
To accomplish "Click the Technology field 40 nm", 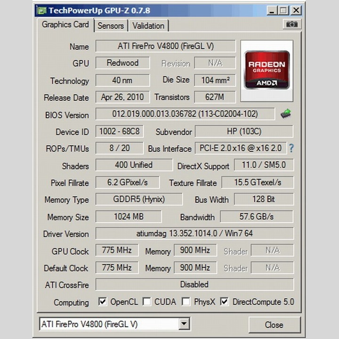I will click(122, 80).
